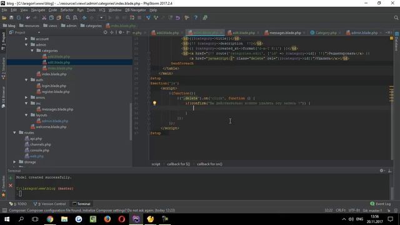
Task: Click the Project panel gear settings icon
Action: click(x=121, y=32)
